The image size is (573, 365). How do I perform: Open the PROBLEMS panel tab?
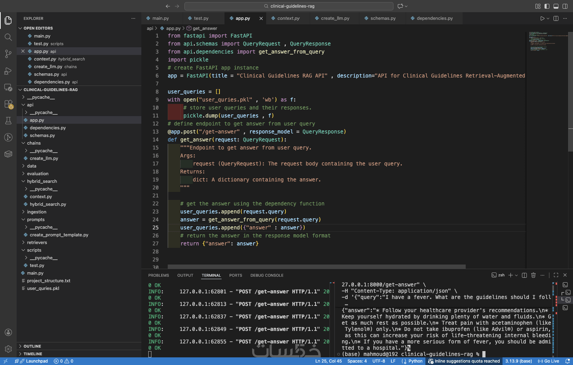click(158, 275)
